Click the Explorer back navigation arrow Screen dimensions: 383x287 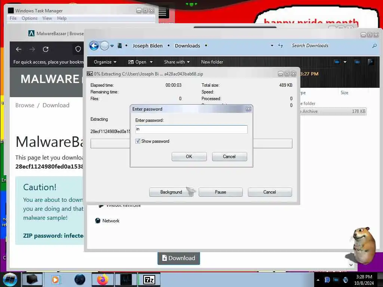pos(94,46)
